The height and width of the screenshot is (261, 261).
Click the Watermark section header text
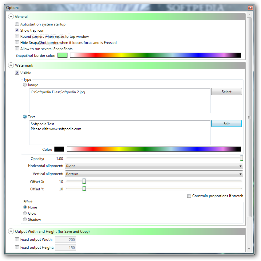24,65
